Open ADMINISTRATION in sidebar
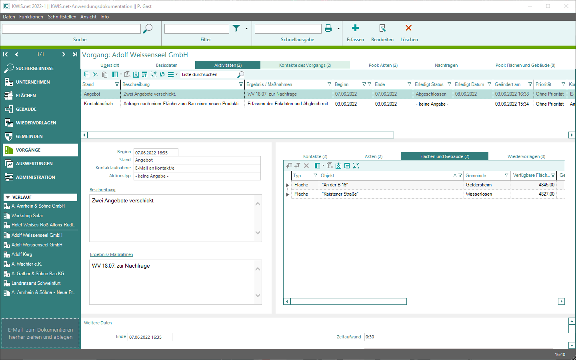 [x=40, y=177]
